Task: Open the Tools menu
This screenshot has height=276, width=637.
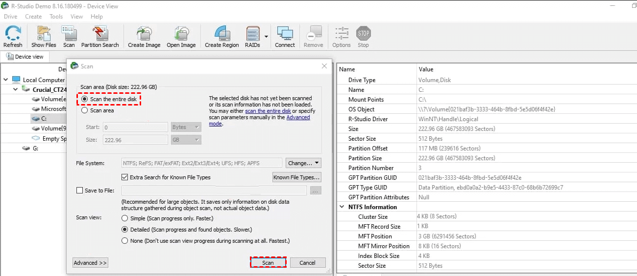Action: [56, 16]
